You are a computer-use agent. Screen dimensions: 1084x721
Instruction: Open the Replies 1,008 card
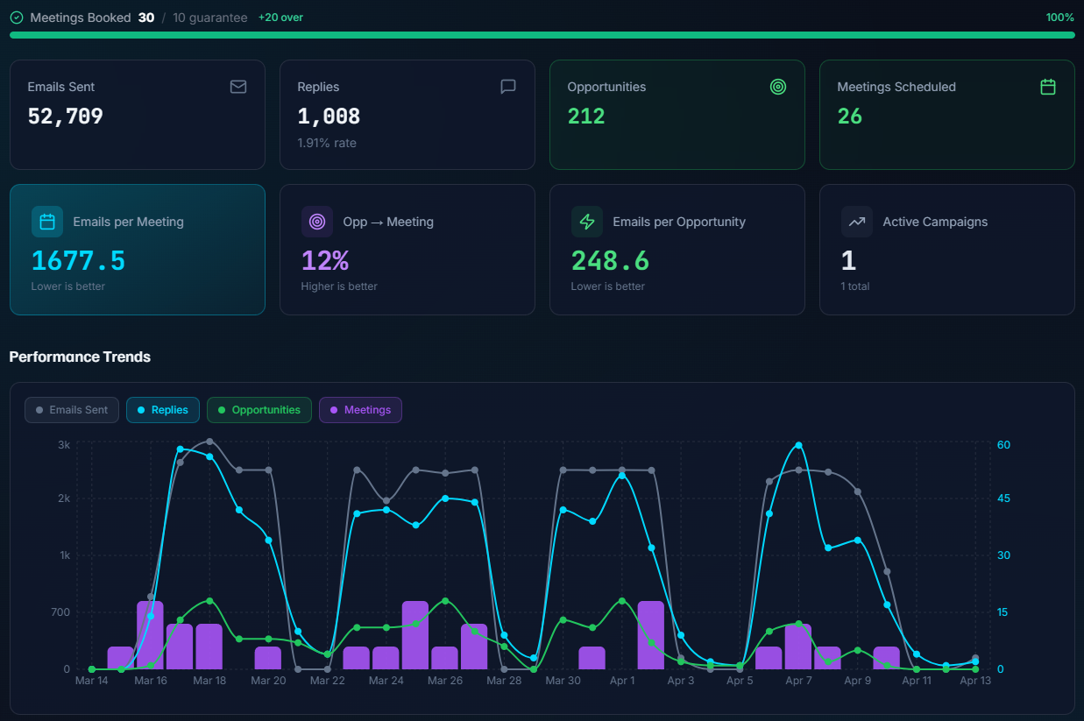[x=407, y=115]
